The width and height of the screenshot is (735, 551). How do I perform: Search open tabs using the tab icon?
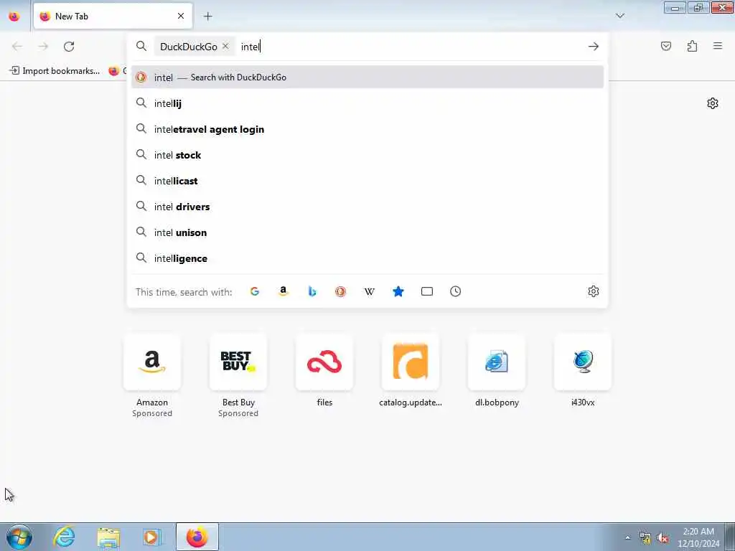[x=427, y=291]
